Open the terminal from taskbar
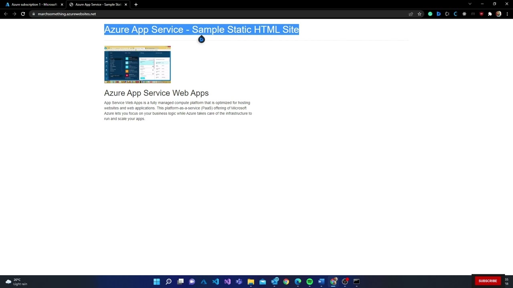The height and width of the screenshot is (288, 513). (356, 282)
